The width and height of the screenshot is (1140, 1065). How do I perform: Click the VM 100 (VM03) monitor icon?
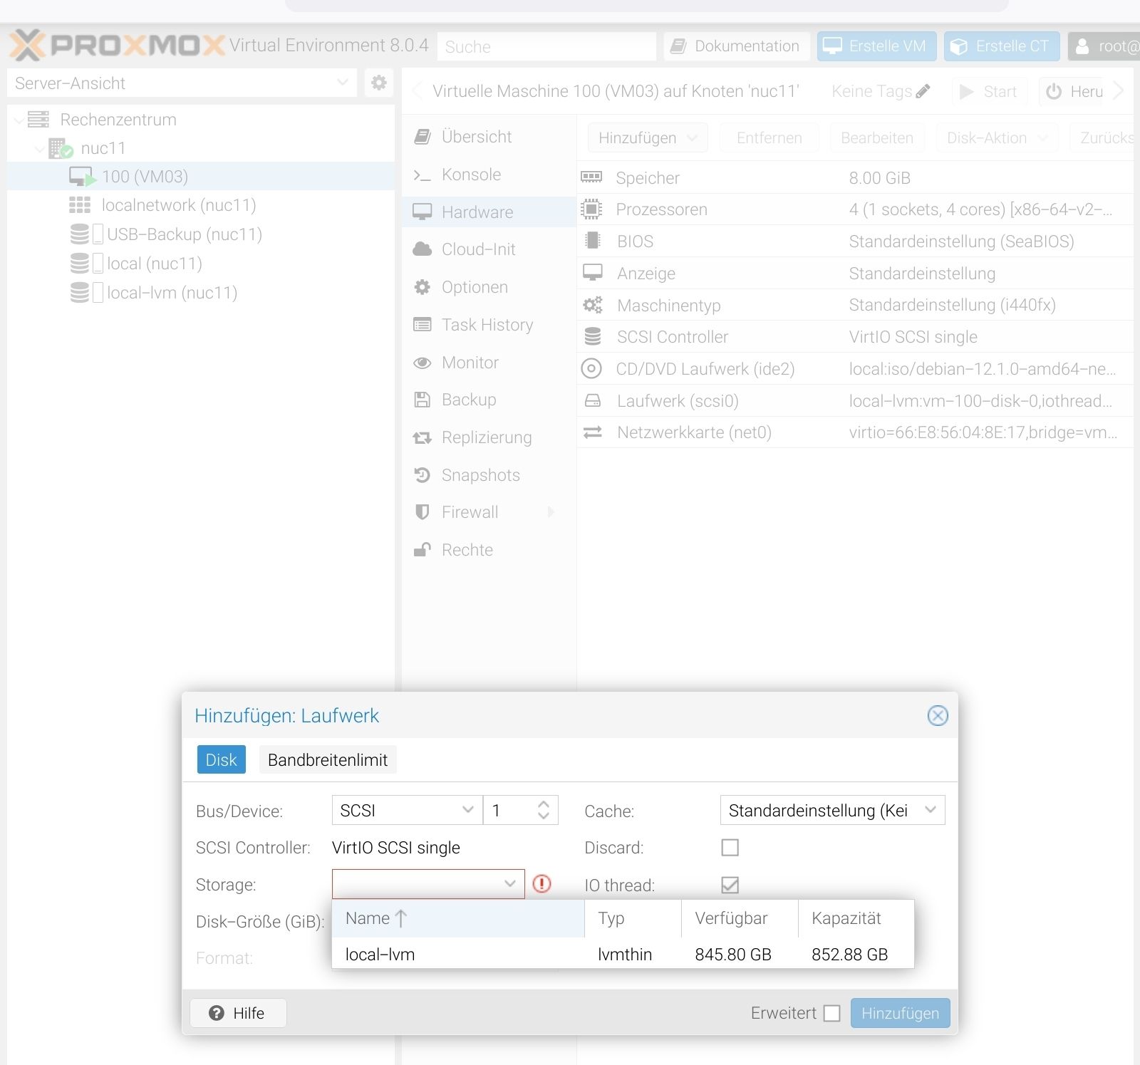(x=81, y=177)
